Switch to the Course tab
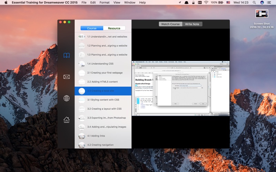The height and width of the screenshot is (172, 276). (x=92, y=28)
